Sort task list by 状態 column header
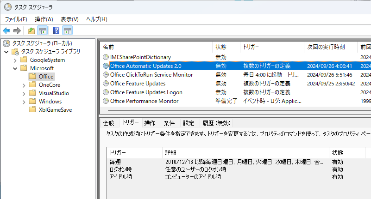 (x=226, y=47)
